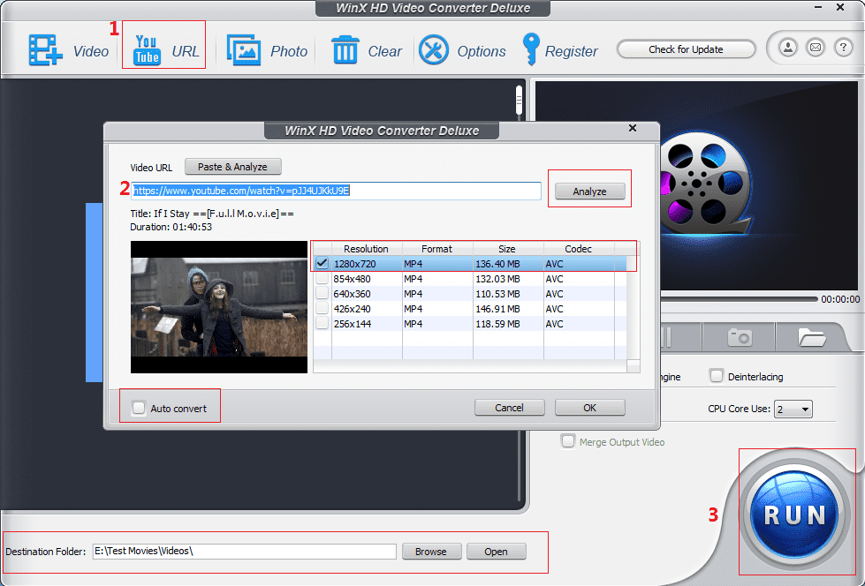Click the Destination Folder path field

(x=245, y=552)
